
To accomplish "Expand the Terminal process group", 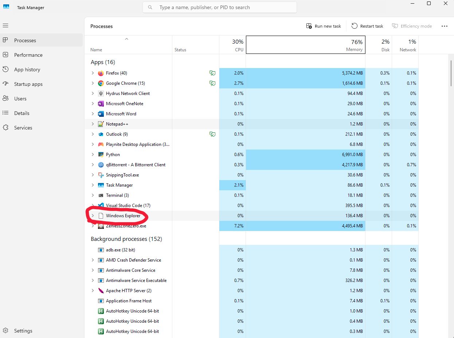I will [x=93, y=195].
